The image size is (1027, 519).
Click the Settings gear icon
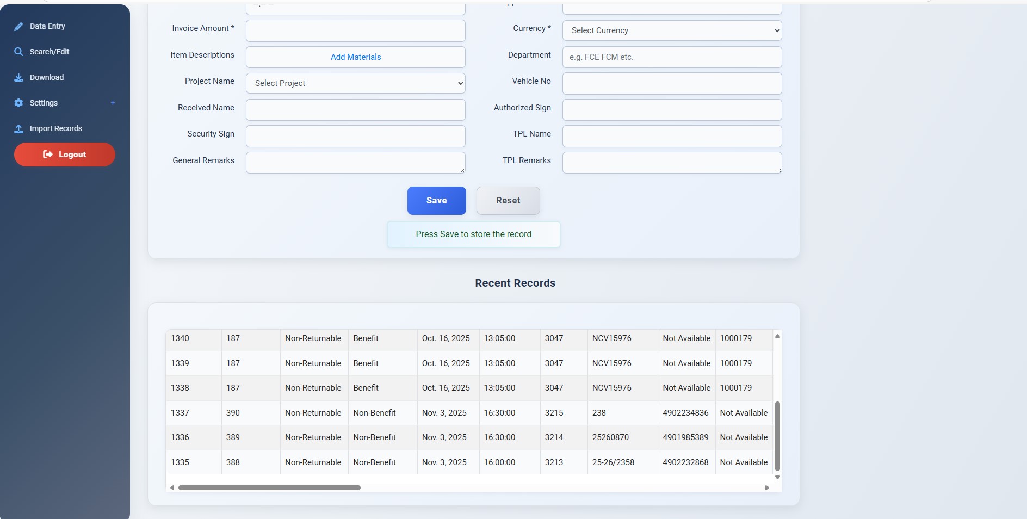18,103
